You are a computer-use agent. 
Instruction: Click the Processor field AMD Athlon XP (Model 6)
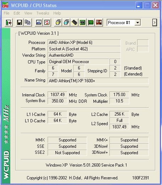click(84, 43)
